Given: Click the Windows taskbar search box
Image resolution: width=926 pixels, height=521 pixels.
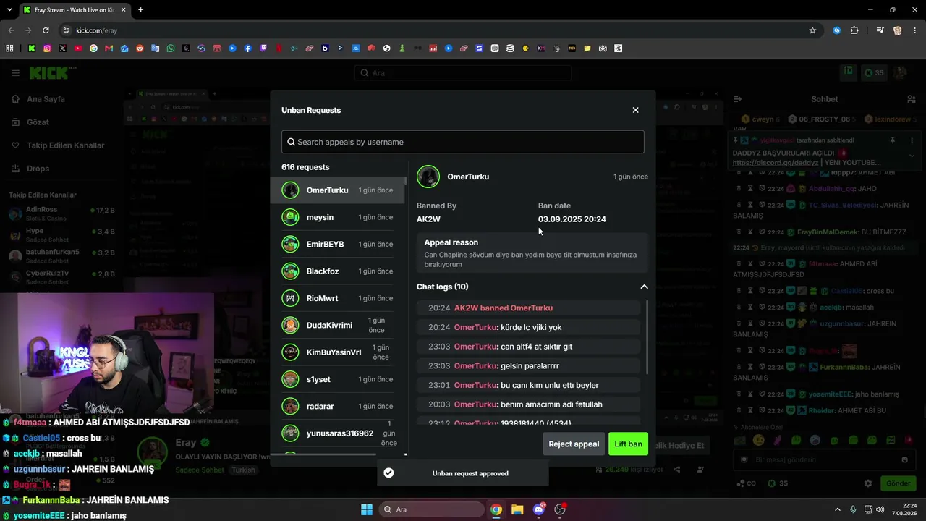Looking at the screenshot, I should click(432, 509).
